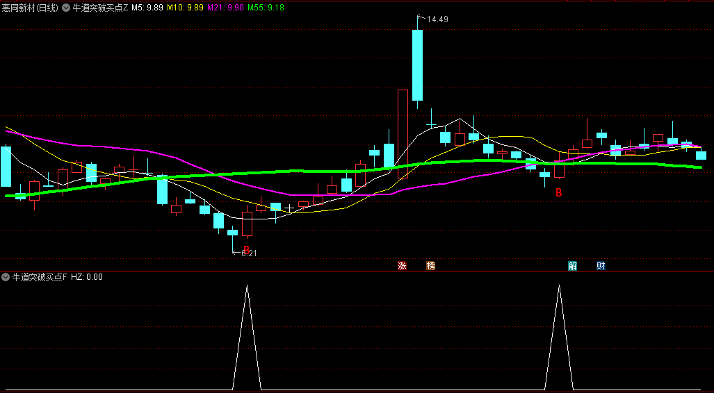Open the 牛道突破买点F indicator dropdown arrow
Screen dimensions: 714x393
(x=6, y=276)
